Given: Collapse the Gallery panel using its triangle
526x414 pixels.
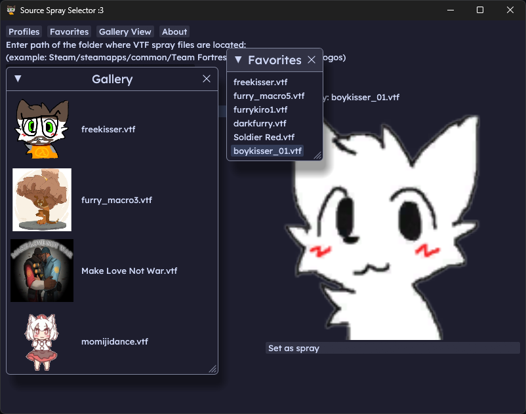Looking at the screenshot, I should tap(18, 79).
